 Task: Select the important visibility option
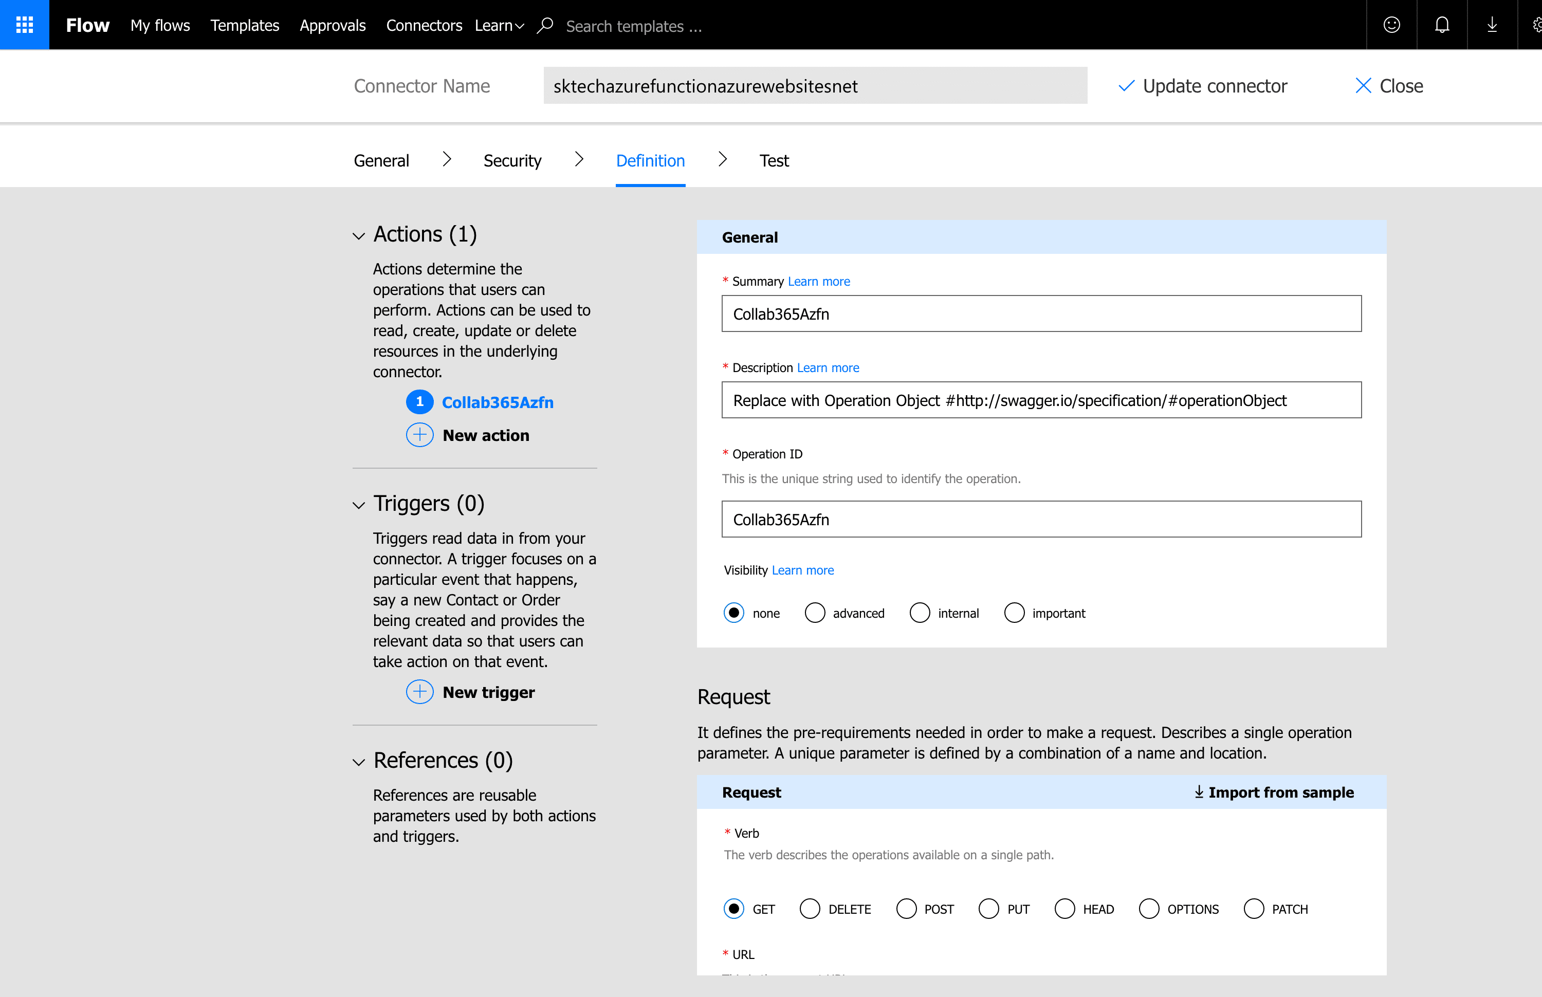(1015, 613)
